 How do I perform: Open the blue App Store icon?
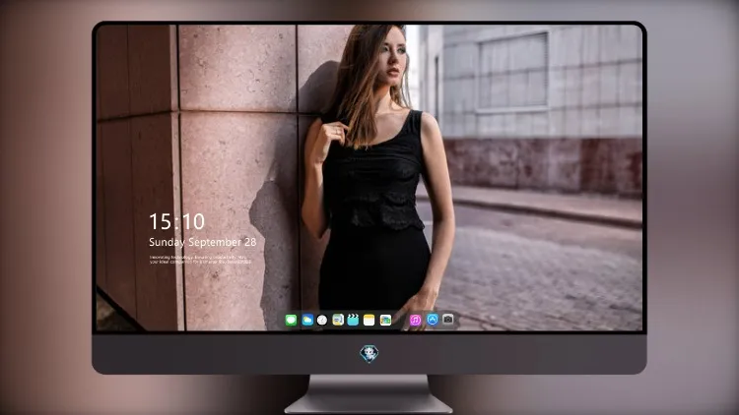433,320
